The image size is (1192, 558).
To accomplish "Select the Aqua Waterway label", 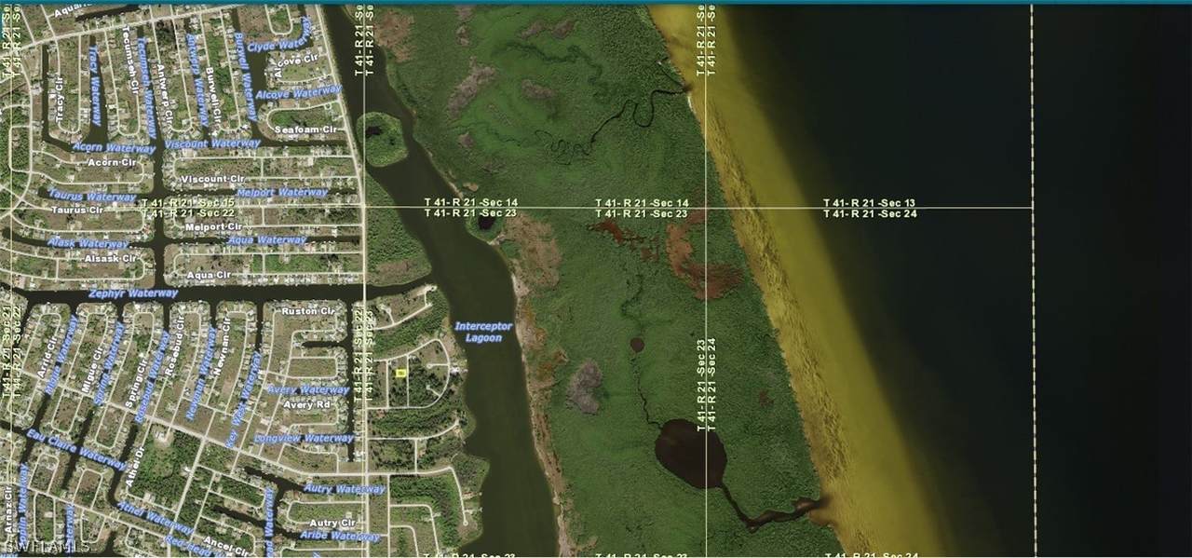I will coord(266,239).
